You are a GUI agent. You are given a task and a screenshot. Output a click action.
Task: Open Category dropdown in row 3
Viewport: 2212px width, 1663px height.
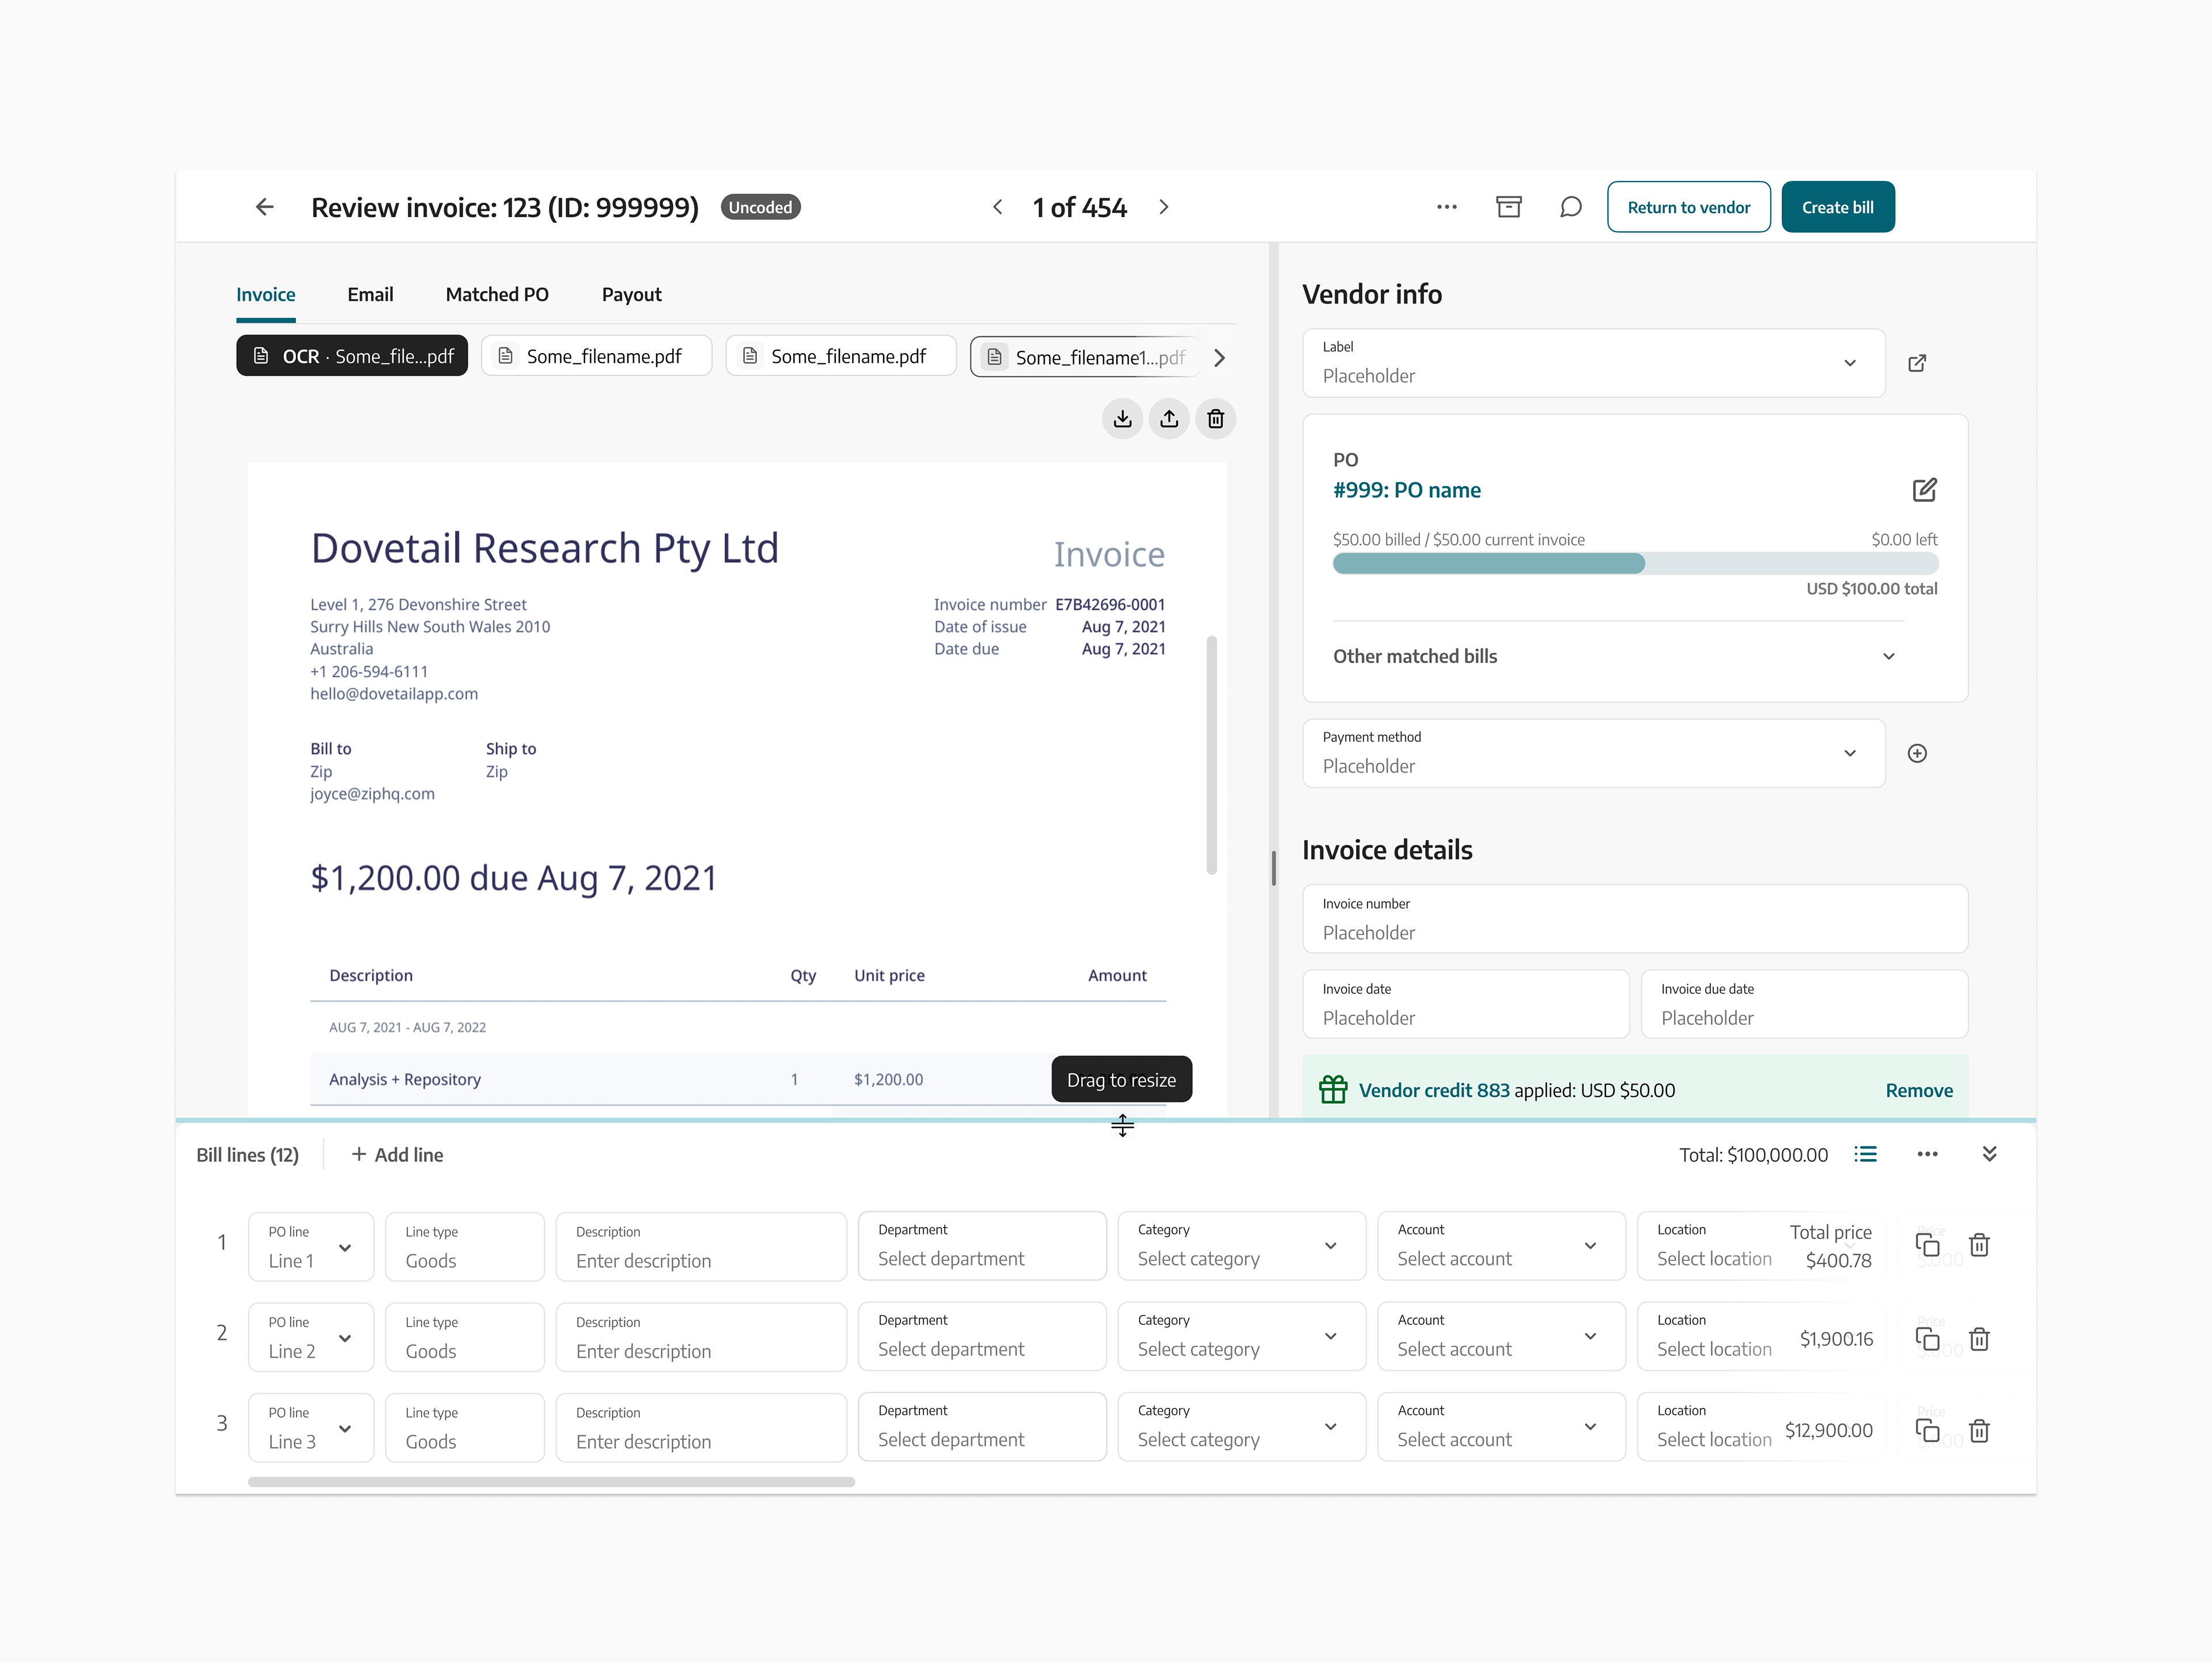[1241, 1427]
